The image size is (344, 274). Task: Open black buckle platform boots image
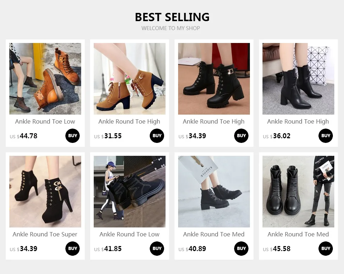[x=214, y=79]
